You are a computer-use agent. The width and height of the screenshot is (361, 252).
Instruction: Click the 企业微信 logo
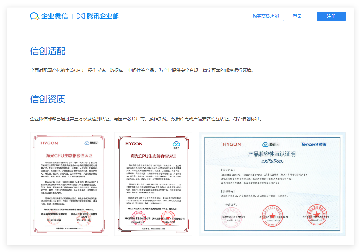(x=49, y=16)
